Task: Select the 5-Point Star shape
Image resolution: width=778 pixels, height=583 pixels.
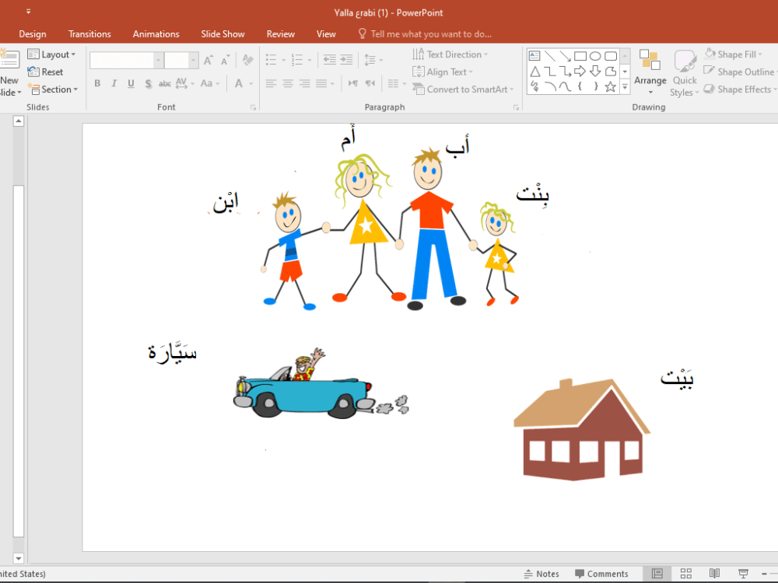Action: point(611,87)
